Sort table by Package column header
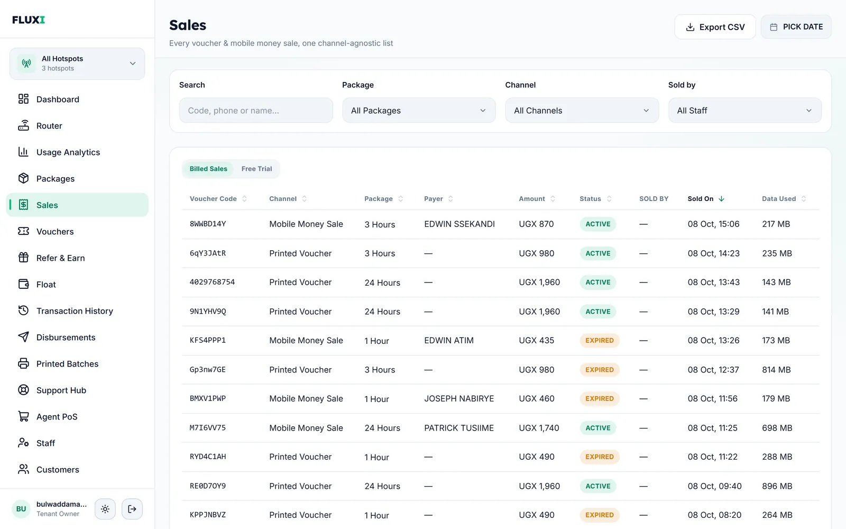 click(384, 199)
